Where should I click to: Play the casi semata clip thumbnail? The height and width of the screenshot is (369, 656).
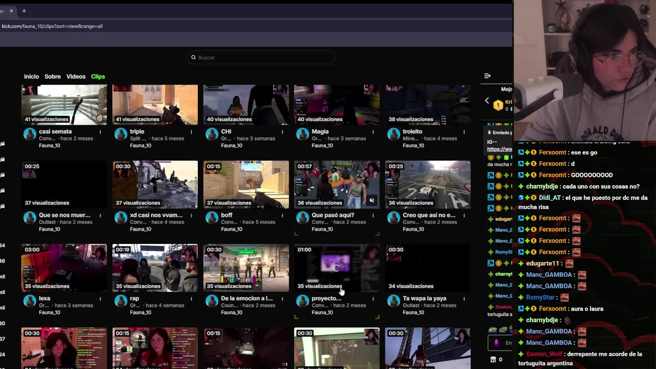coord(64,105)
